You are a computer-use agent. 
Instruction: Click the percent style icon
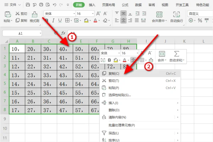(x=200, y=21)
